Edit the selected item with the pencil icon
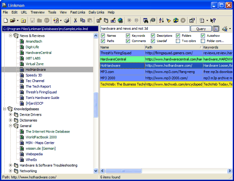Image resolution: width=234 pixels, height=181 pixels. point(113,20)
